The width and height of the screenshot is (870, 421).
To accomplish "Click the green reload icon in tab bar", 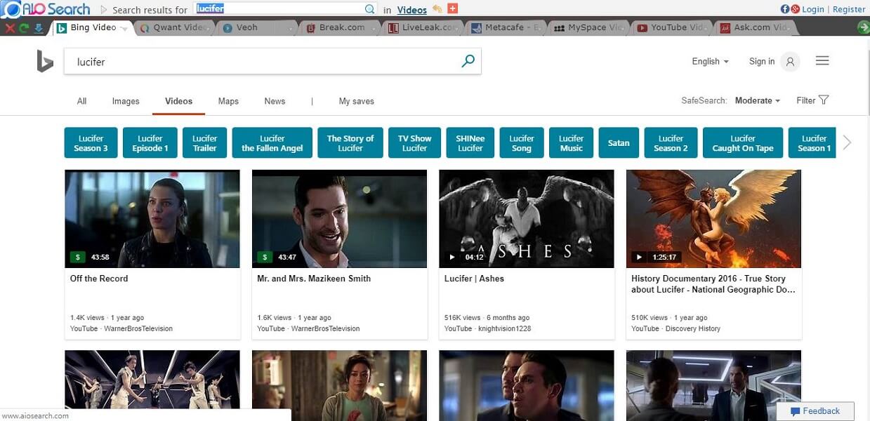I will tap(24, 28).
